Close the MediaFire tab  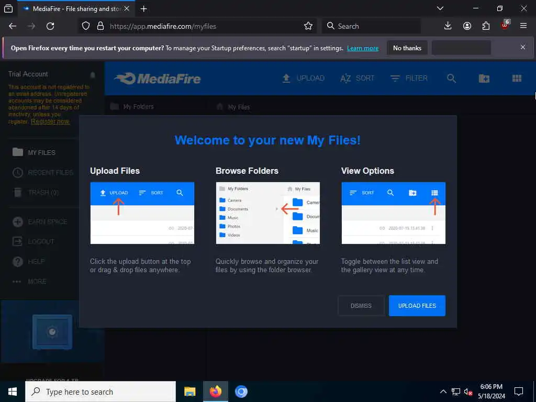click(x=127, y=9)
